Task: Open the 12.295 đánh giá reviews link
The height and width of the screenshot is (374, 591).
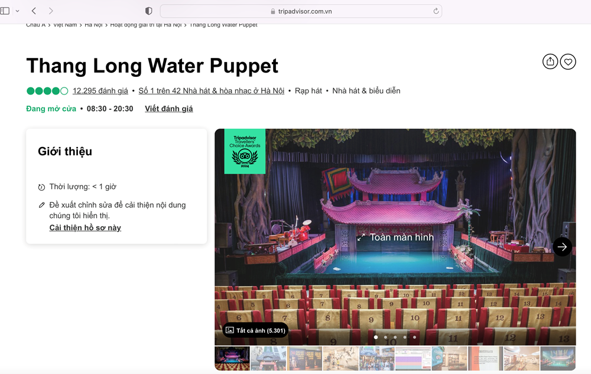Action: tap(100, 91)
